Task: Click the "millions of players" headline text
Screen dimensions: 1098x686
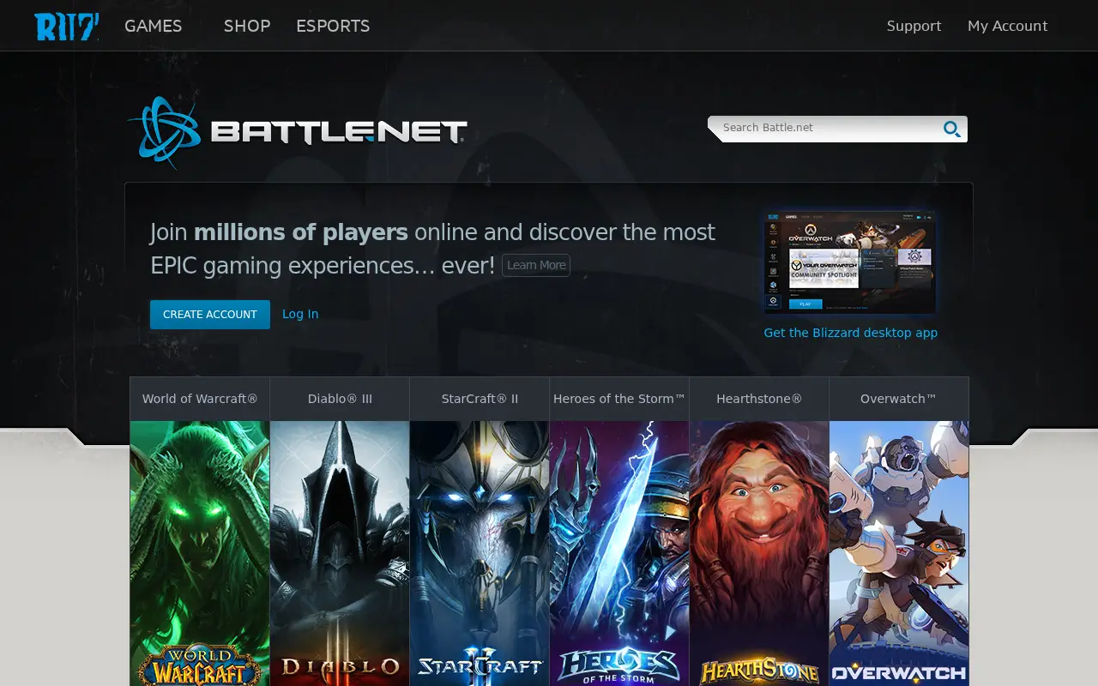Action: coord(301,232)
